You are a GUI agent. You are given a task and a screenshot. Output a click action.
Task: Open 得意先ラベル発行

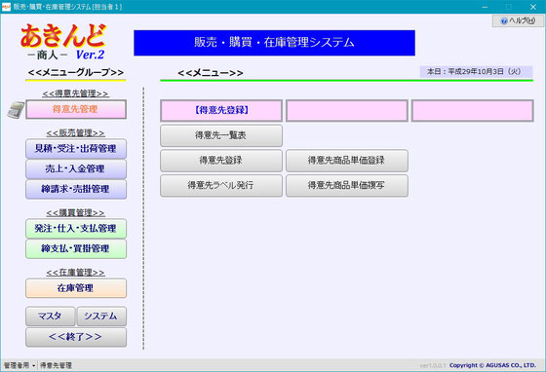coord(221,186)
